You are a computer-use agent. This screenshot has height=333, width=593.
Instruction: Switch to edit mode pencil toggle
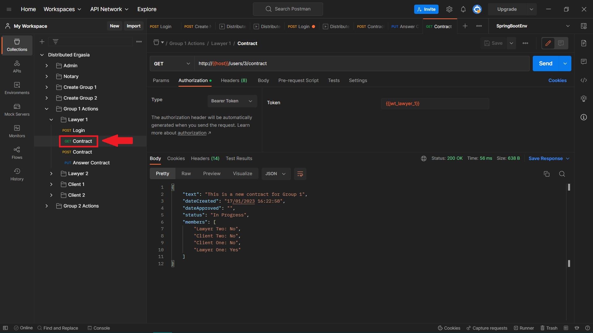coord(548,43)
